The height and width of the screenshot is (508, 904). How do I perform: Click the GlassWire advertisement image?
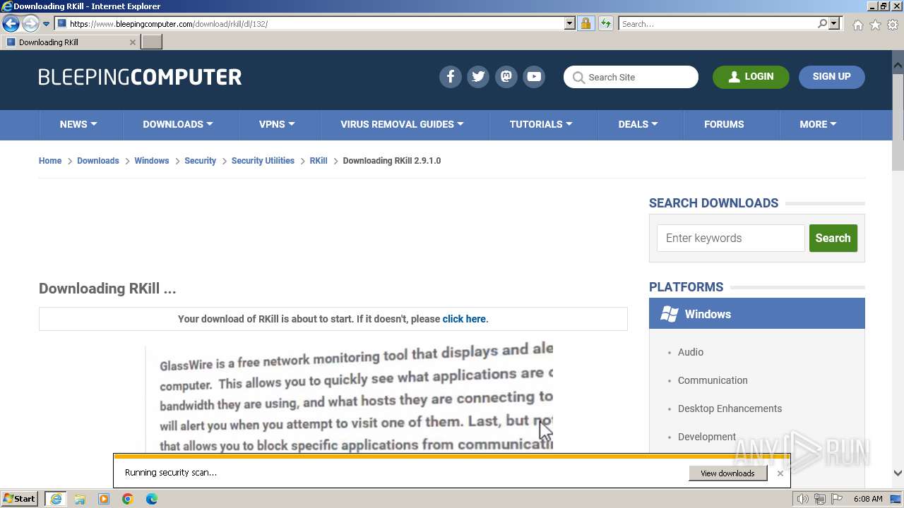(349, 399)
